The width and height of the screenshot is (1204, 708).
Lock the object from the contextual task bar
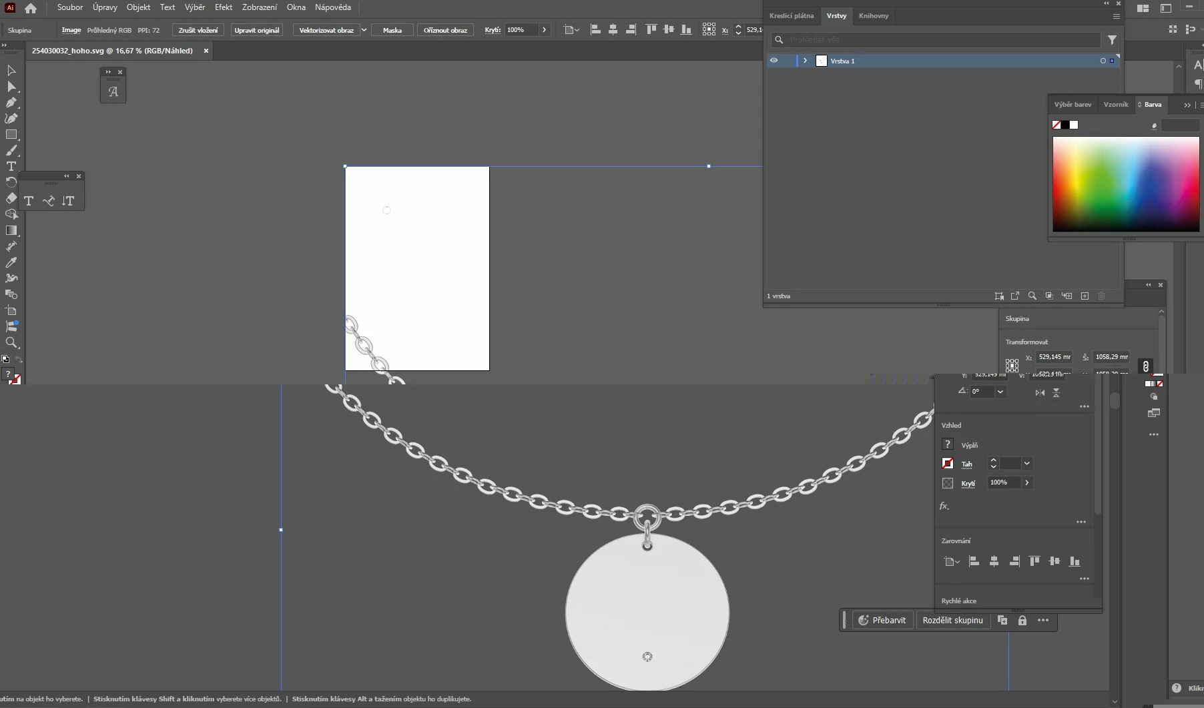pyautogui.click(x=1022, y=621)
